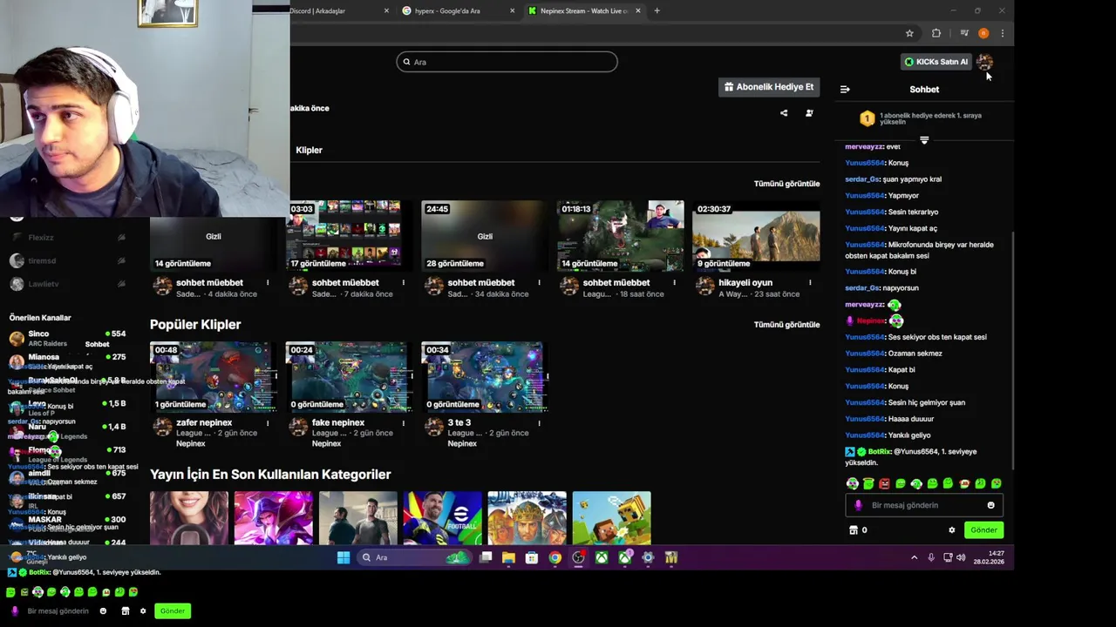Open options menu for 4 dakika önce clip

[268, 282]
